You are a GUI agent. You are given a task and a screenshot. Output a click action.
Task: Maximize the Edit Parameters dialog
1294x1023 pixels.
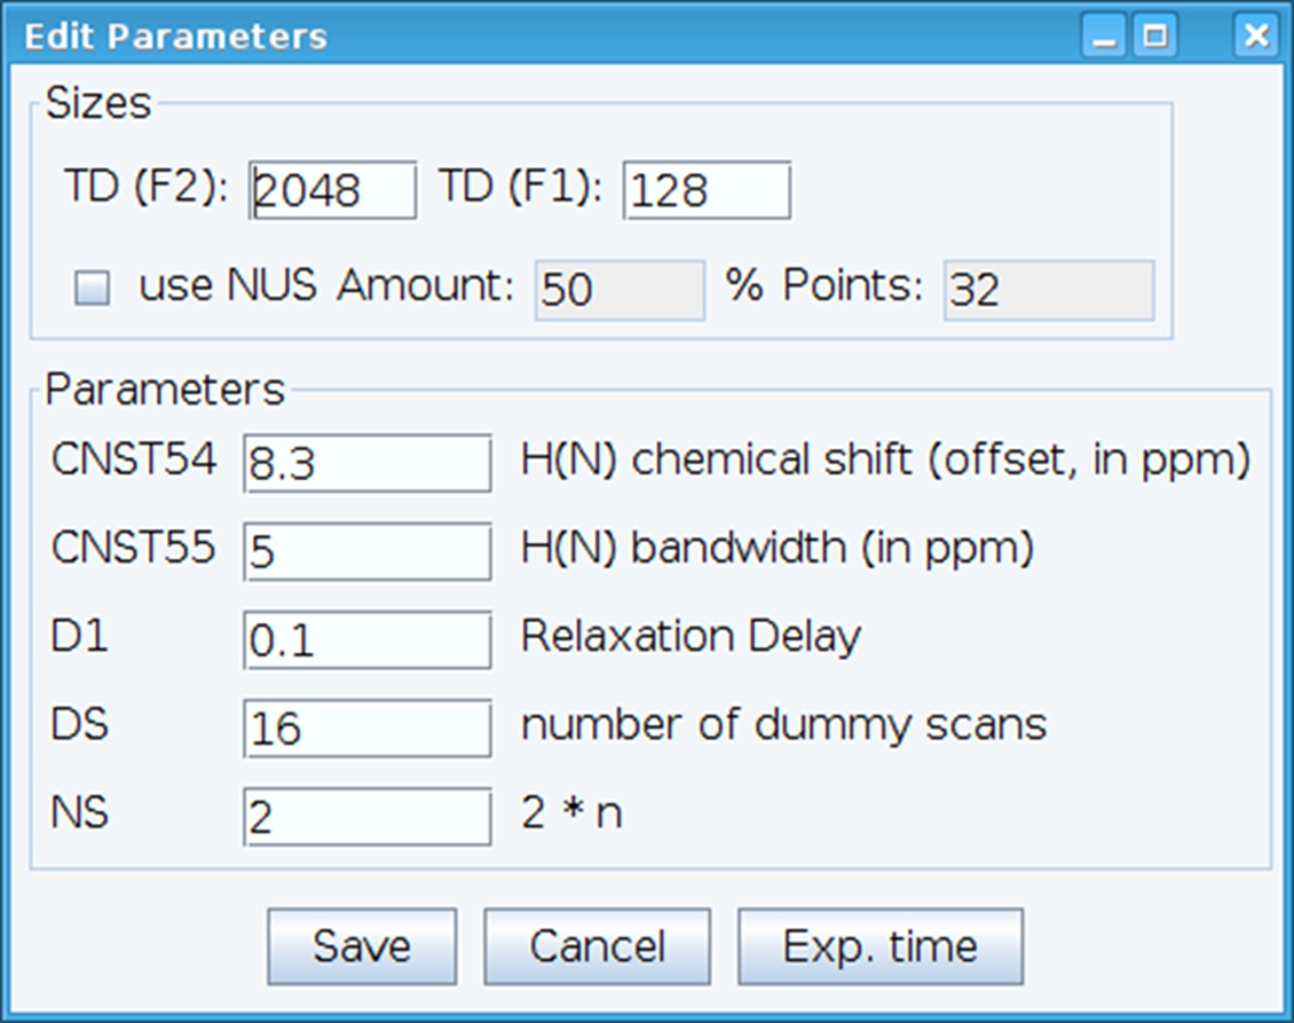point(1155,36)
